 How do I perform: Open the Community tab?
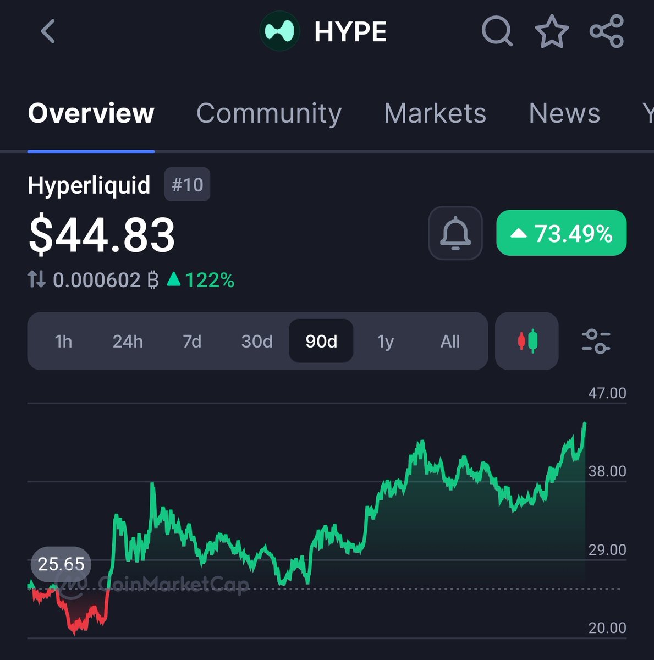pyautogui.click(x=269, y=113)
